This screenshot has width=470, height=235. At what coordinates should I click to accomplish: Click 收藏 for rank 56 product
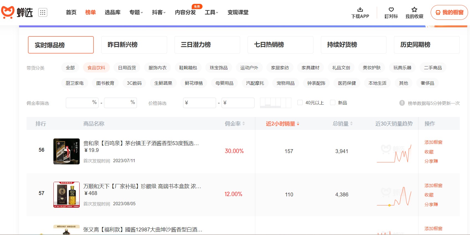coord(429,152)
